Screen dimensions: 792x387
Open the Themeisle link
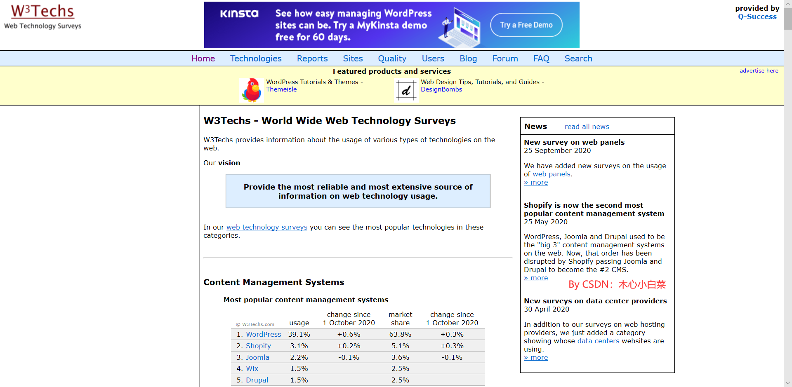(281, 89)
